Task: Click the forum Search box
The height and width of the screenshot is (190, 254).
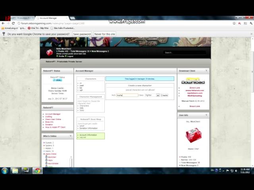Action: (185, 53)
